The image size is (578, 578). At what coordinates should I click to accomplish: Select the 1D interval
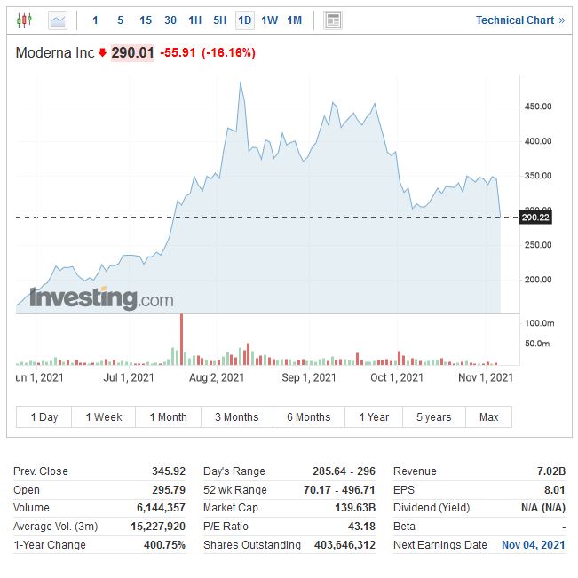coord(245,20)
